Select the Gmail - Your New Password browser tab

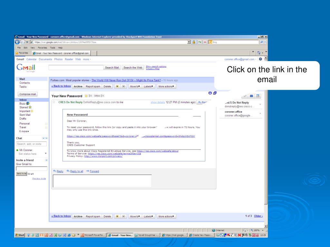pos(61,53)
